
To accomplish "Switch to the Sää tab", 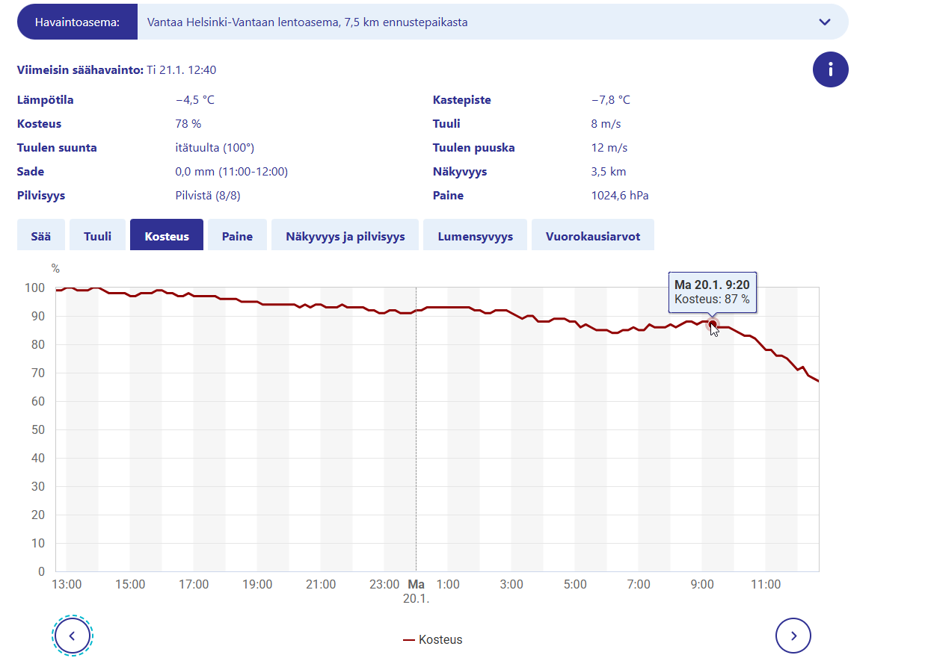I will [41, 236].
